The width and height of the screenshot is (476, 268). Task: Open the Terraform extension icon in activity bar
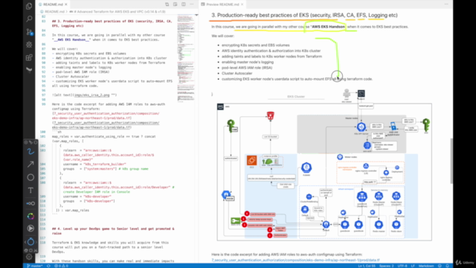pos(29,69)
